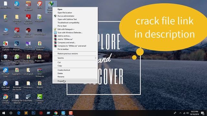This screenshot has height=116, width=207.
Task: Select the Notepad++ desktop shortcut
Action: point(39,18)
